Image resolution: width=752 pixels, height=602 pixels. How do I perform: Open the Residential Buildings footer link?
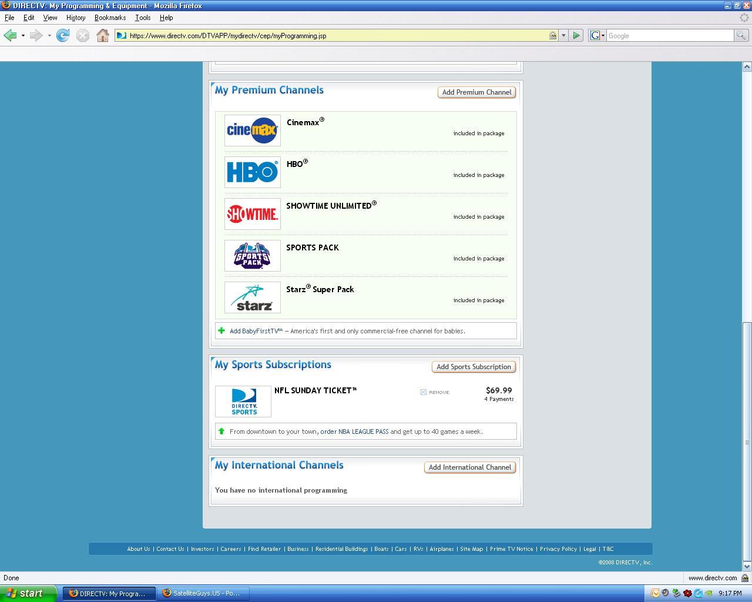coord(342,549)
